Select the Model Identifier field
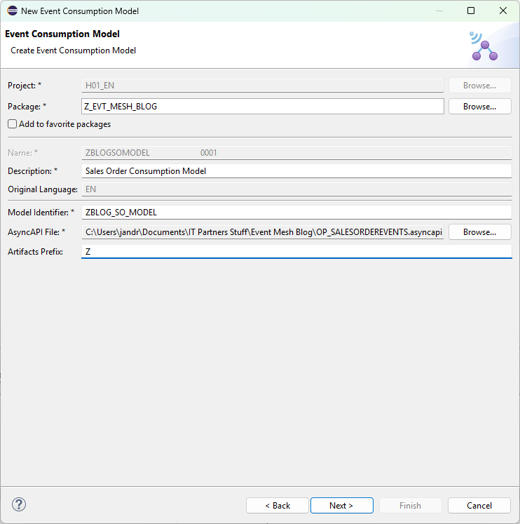The image size is (520, 524). pyautogui.click(x=296, y=213)
